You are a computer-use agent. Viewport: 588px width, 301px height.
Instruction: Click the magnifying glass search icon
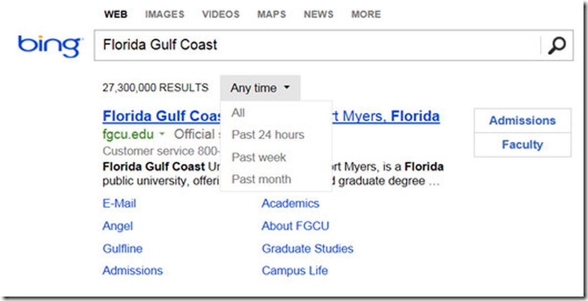557,46
